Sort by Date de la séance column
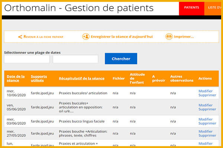The width and height of the screenshot is (223, 148). click(16, 78)
